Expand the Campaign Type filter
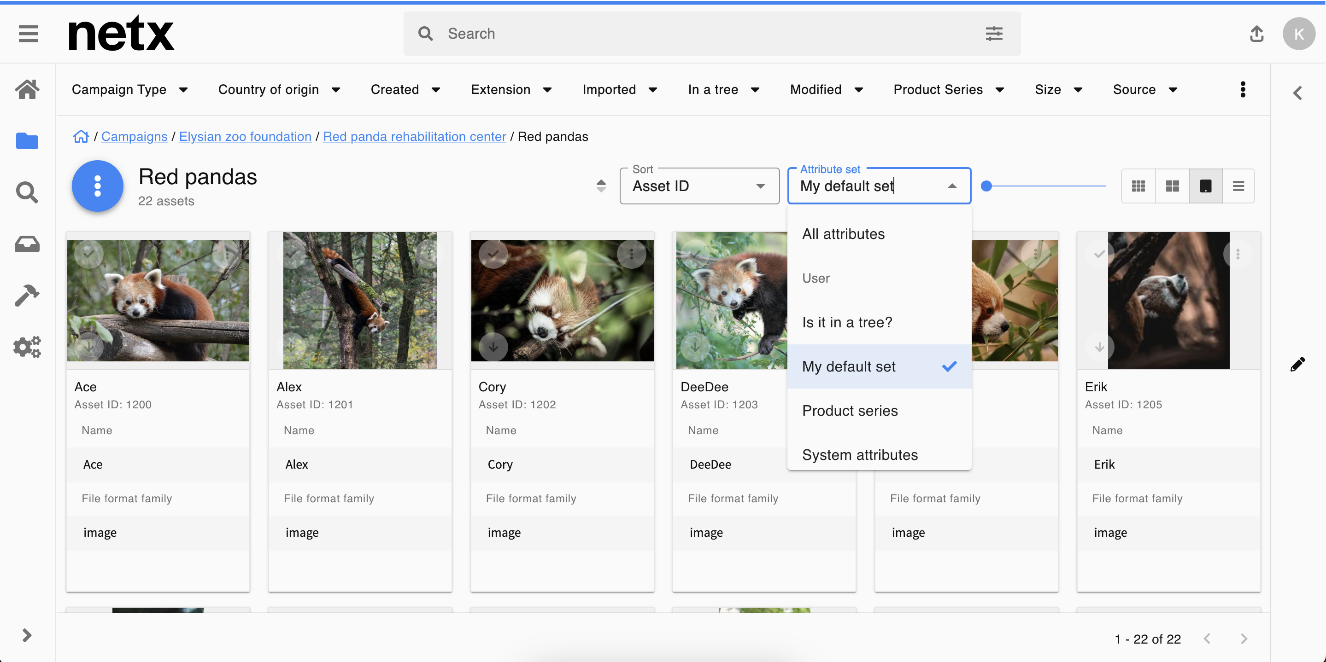This screenshot has width=1326, height=662. tap(130, 89)
